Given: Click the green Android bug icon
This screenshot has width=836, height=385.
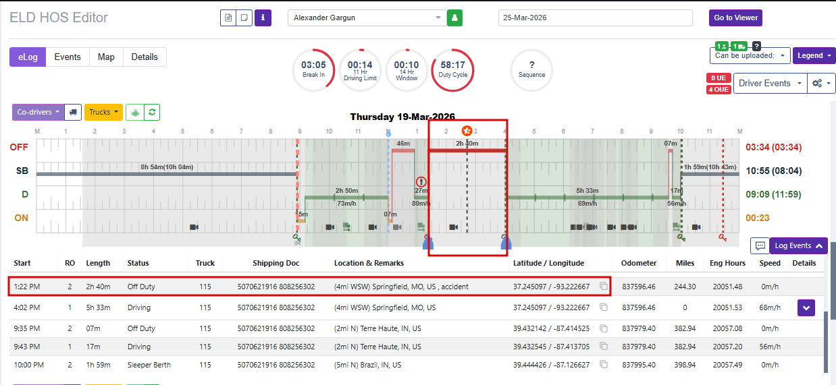Looking at the screenshot, I should [134, 112].
